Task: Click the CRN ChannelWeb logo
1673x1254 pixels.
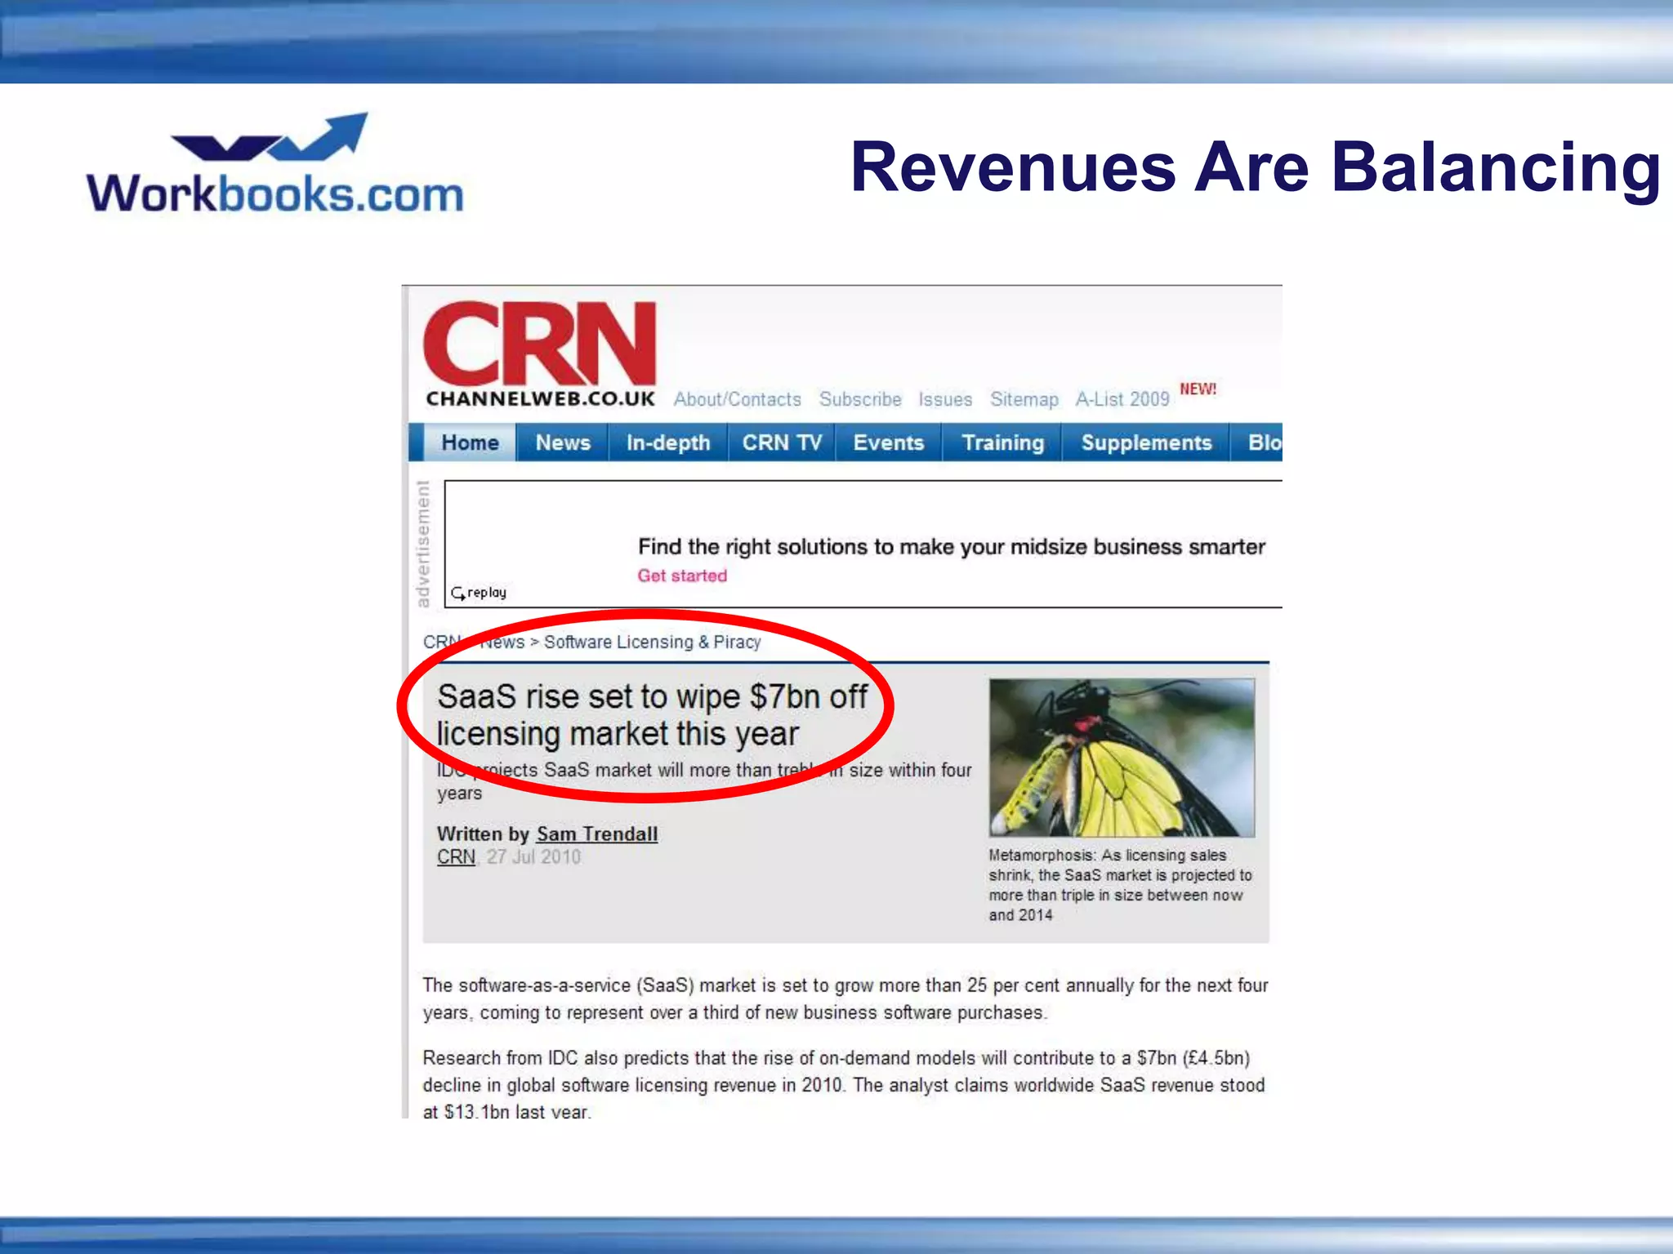Action: coord(540,354)
